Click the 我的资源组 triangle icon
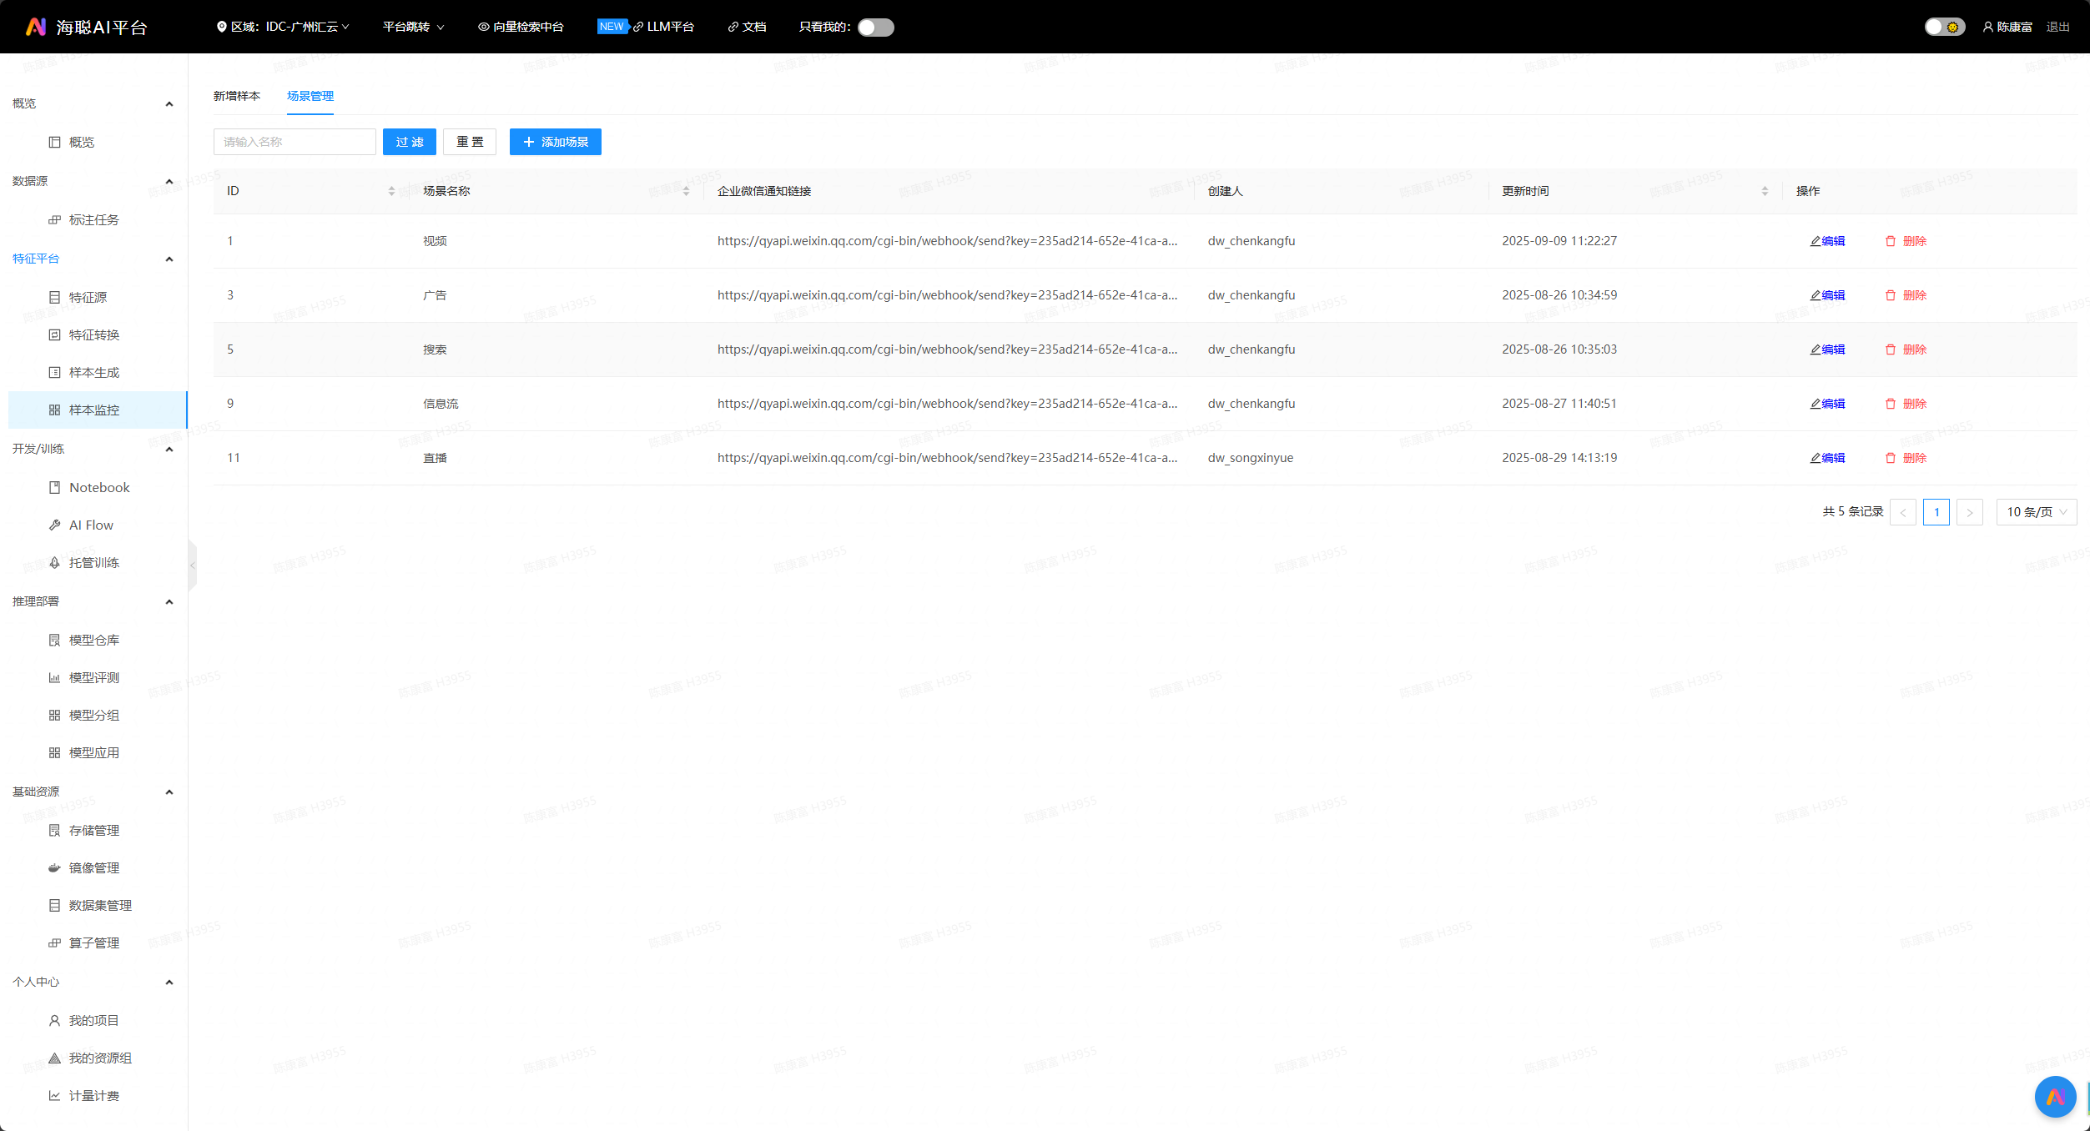The width and height of the screenshot is (2090, 1131). [54, 1058]
